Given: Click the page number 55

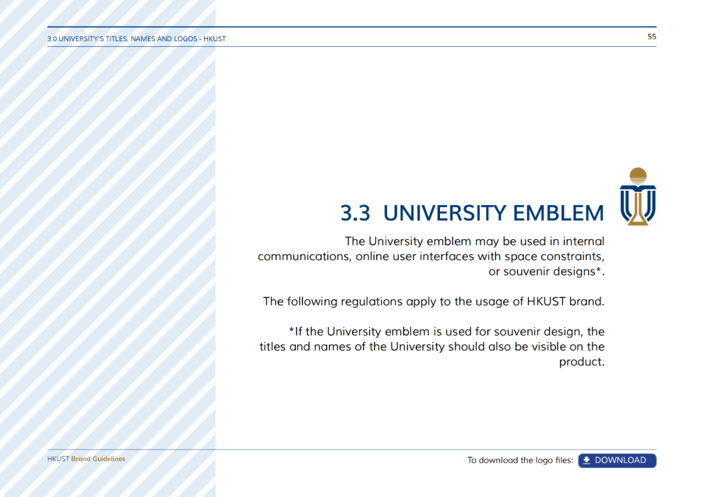Looking at the screenshot, I should pyautogui.click(x=652, y=36).
